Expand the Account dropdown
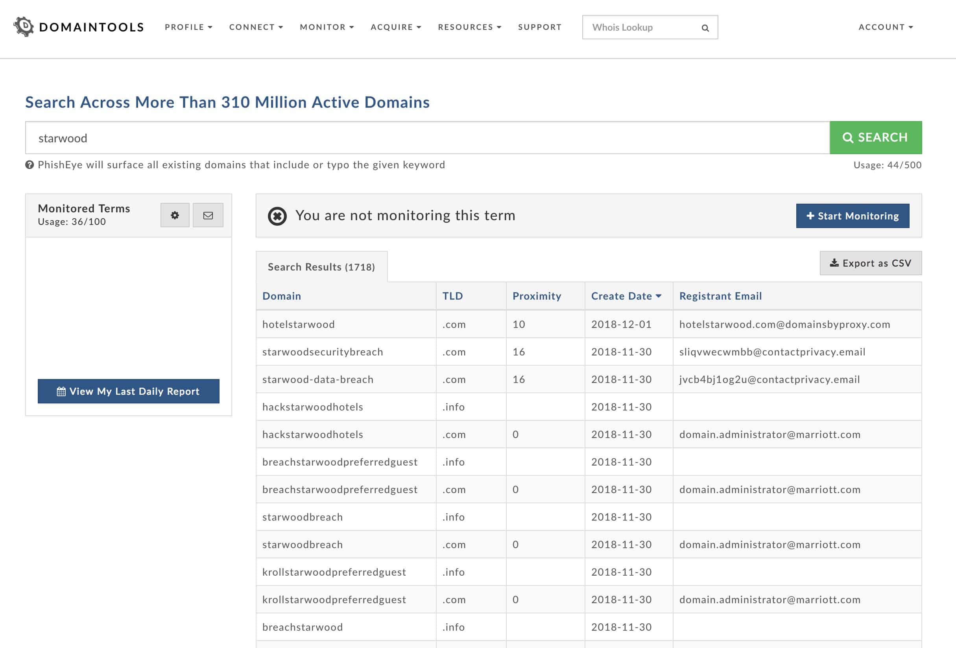This screenshot has width=956, height=648. (x=885, y=27)
